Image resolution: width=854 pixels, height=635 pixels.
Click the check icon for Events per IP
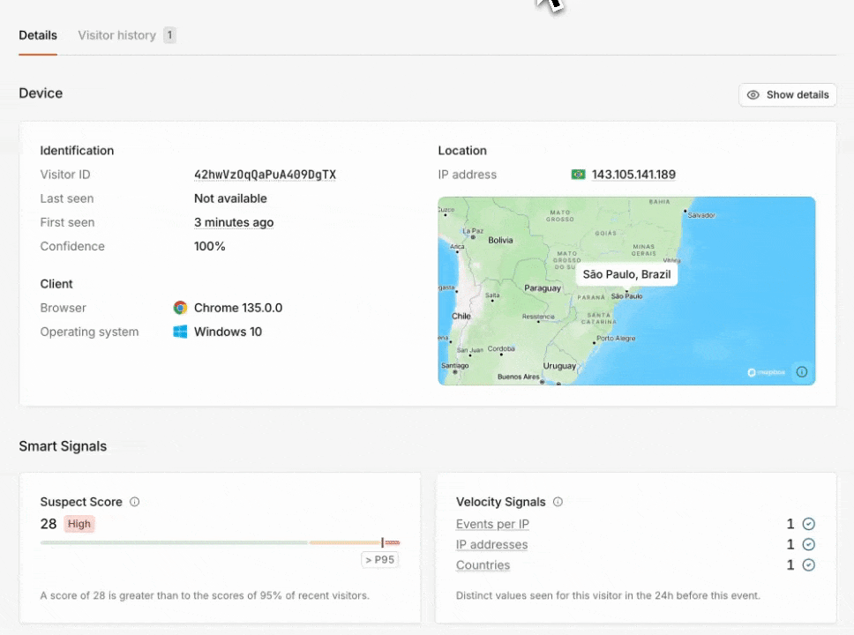pyautogui.click(x=808, y=524)
